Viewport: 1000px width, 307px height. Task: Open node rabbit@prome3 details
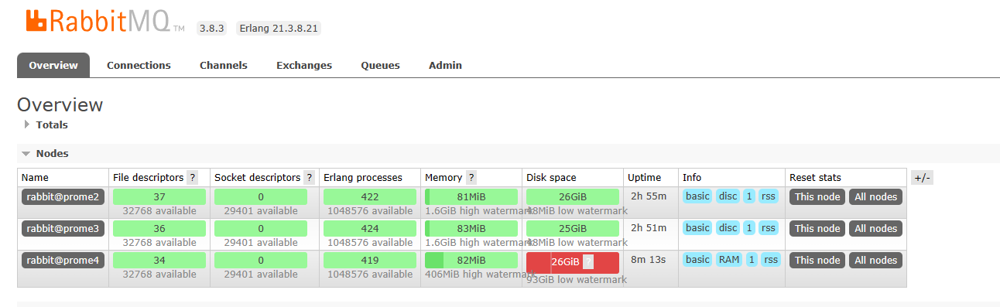point(63,228)
